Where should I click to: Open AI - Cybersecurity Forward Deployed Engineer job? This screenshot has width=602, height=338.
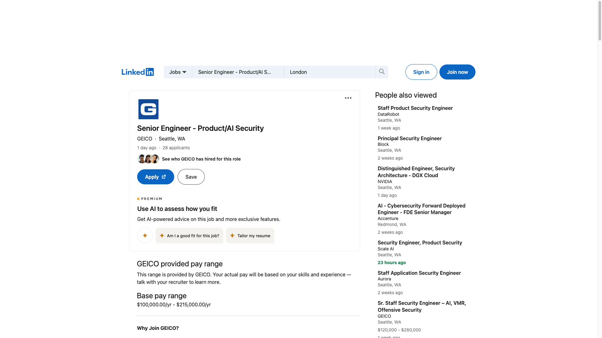[x=421, y=209]
